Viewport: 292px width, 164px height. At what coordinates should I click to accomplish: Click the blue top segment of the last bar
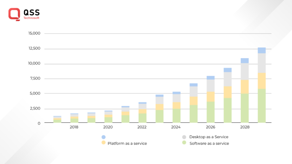[x=261, y=50]
